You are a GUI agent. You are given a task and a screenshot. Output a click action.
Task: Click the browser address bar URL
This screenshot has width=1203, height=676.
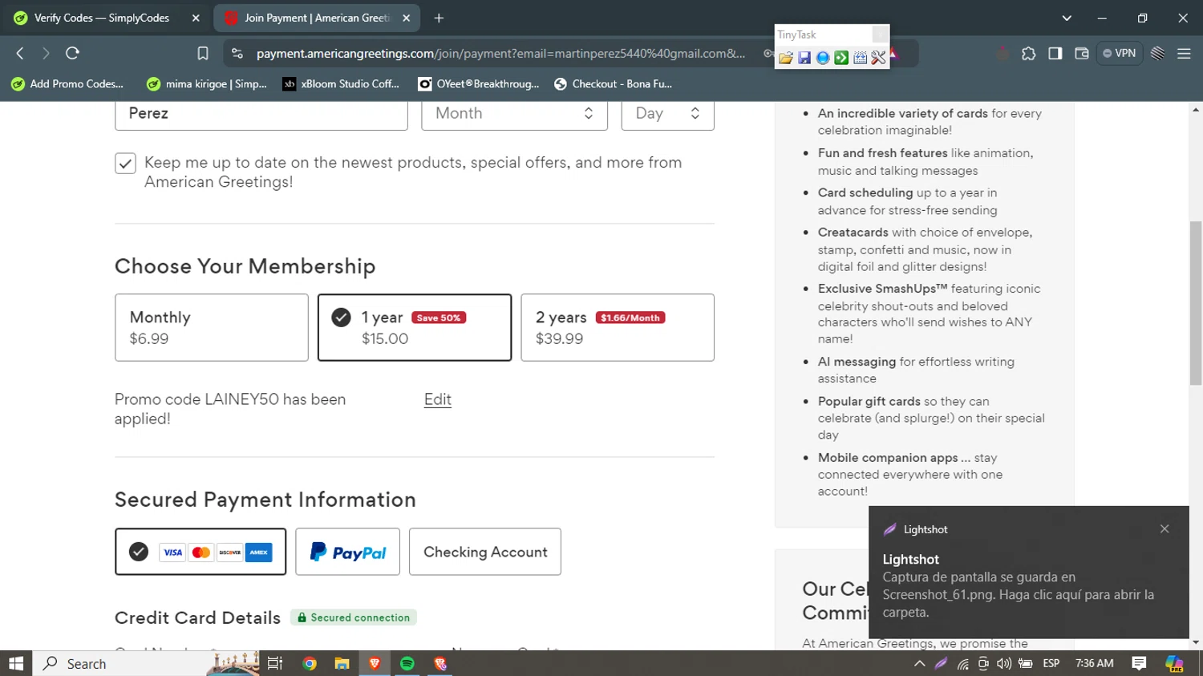click(500, 54)
